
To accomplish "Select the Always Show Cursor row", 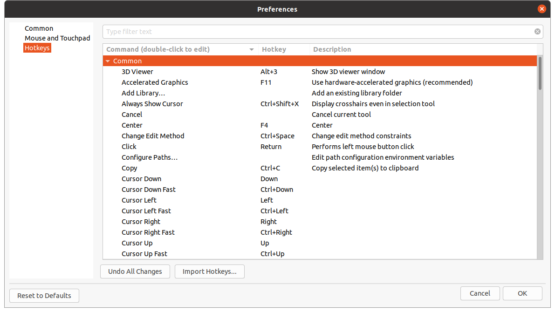I will click(x=152, y=103).
